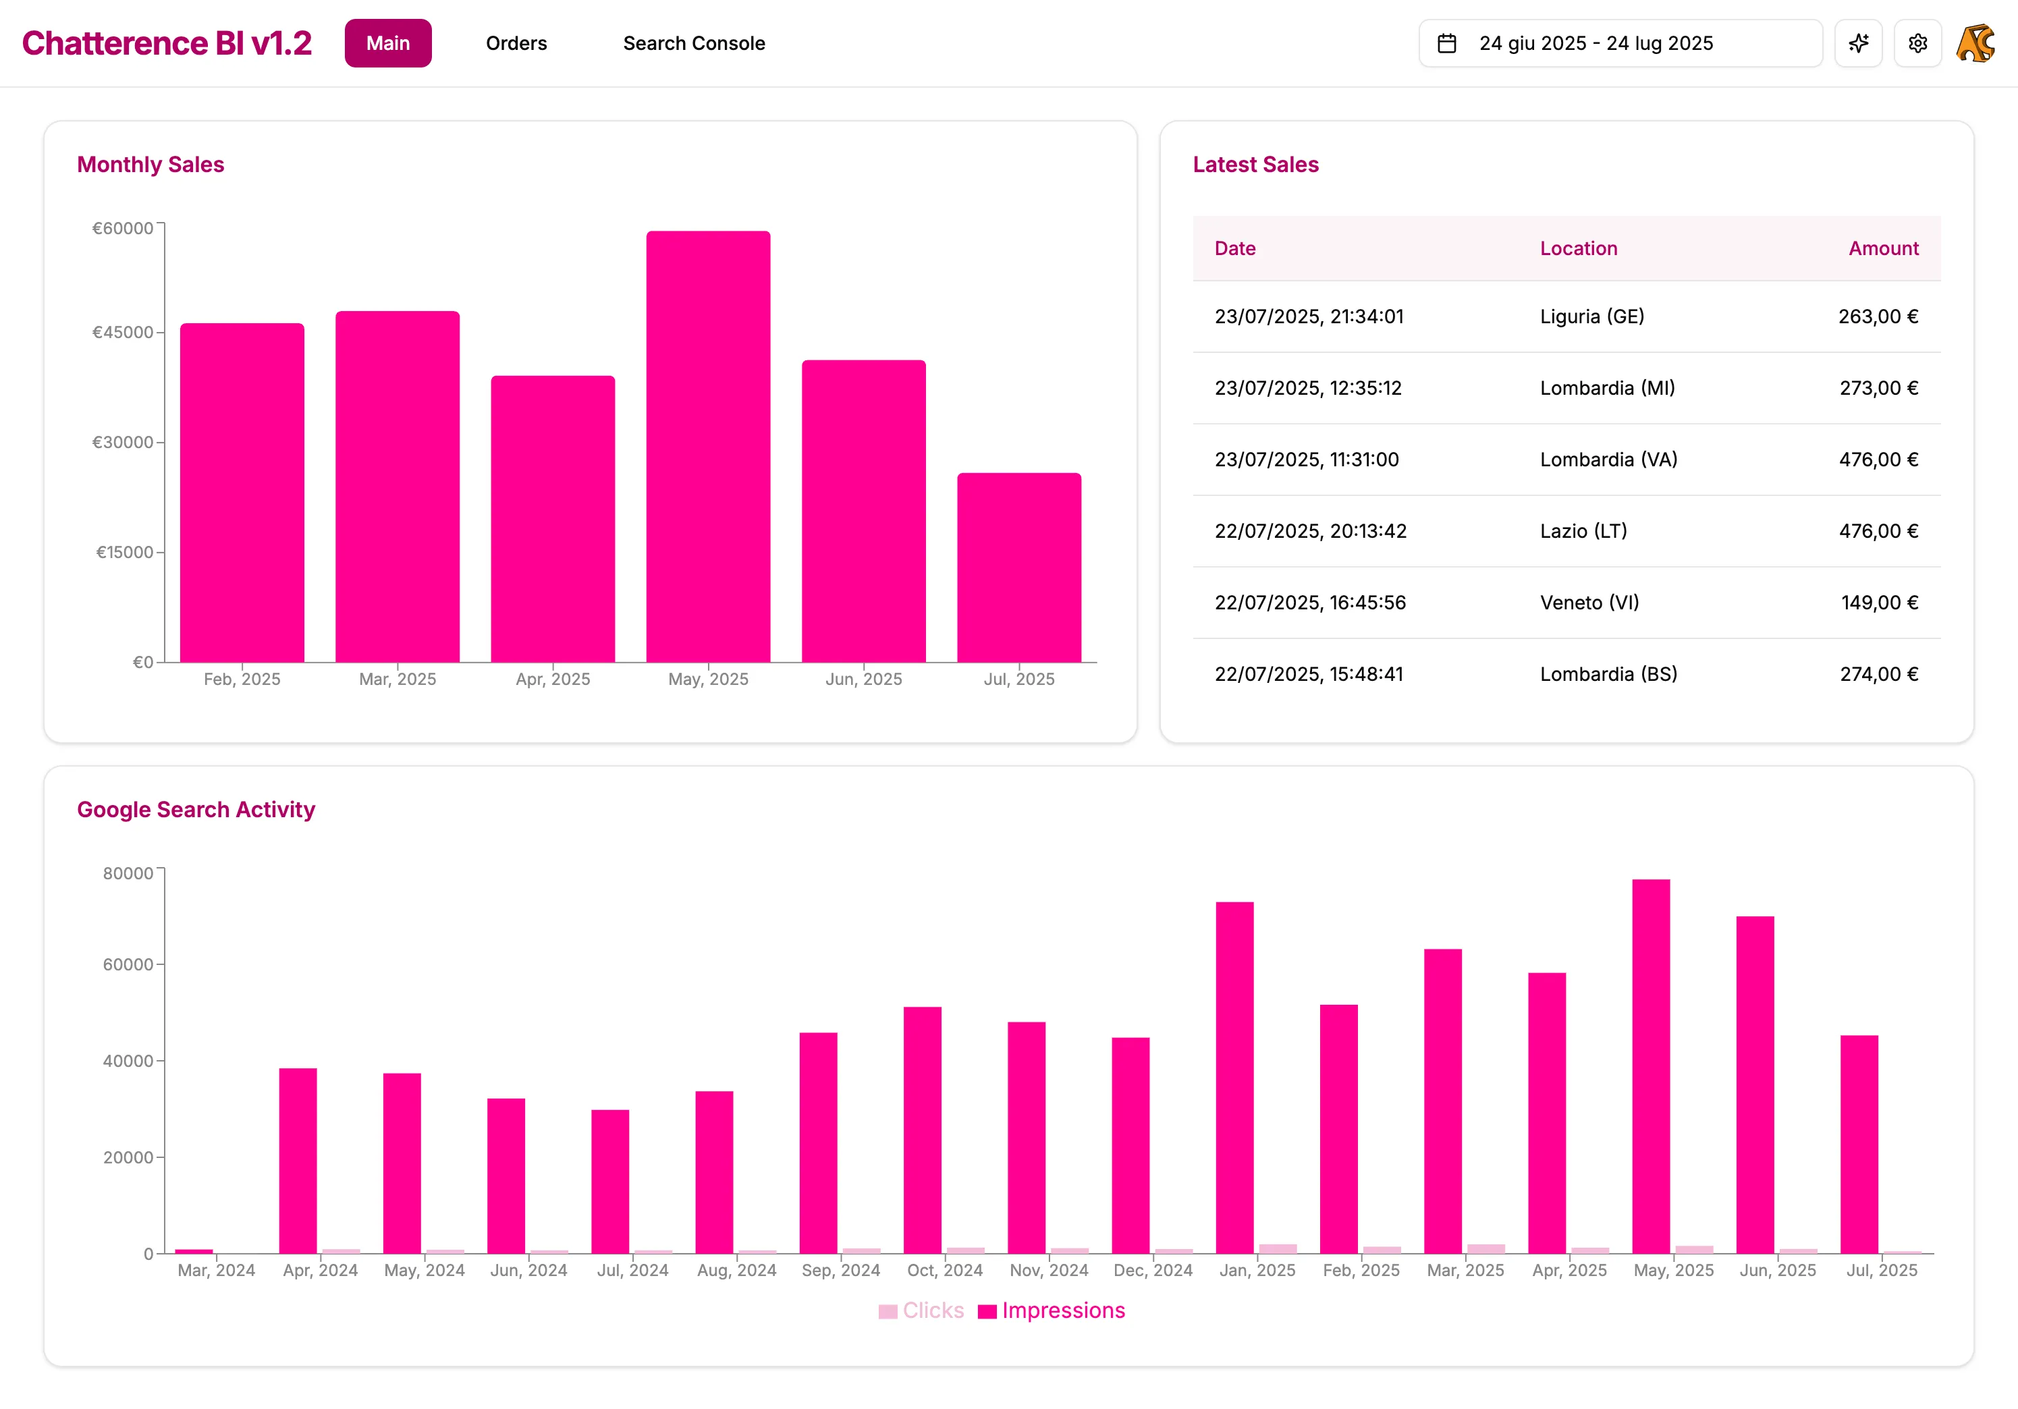Open the Search Console page
The image size is (2018, 1409).
click(x=693, y=43)
